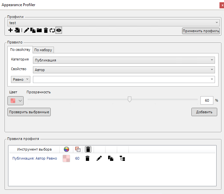Screen dimensions: 224x194
Task: Click the Применить профиль button
Action: [x=201, y=31]
